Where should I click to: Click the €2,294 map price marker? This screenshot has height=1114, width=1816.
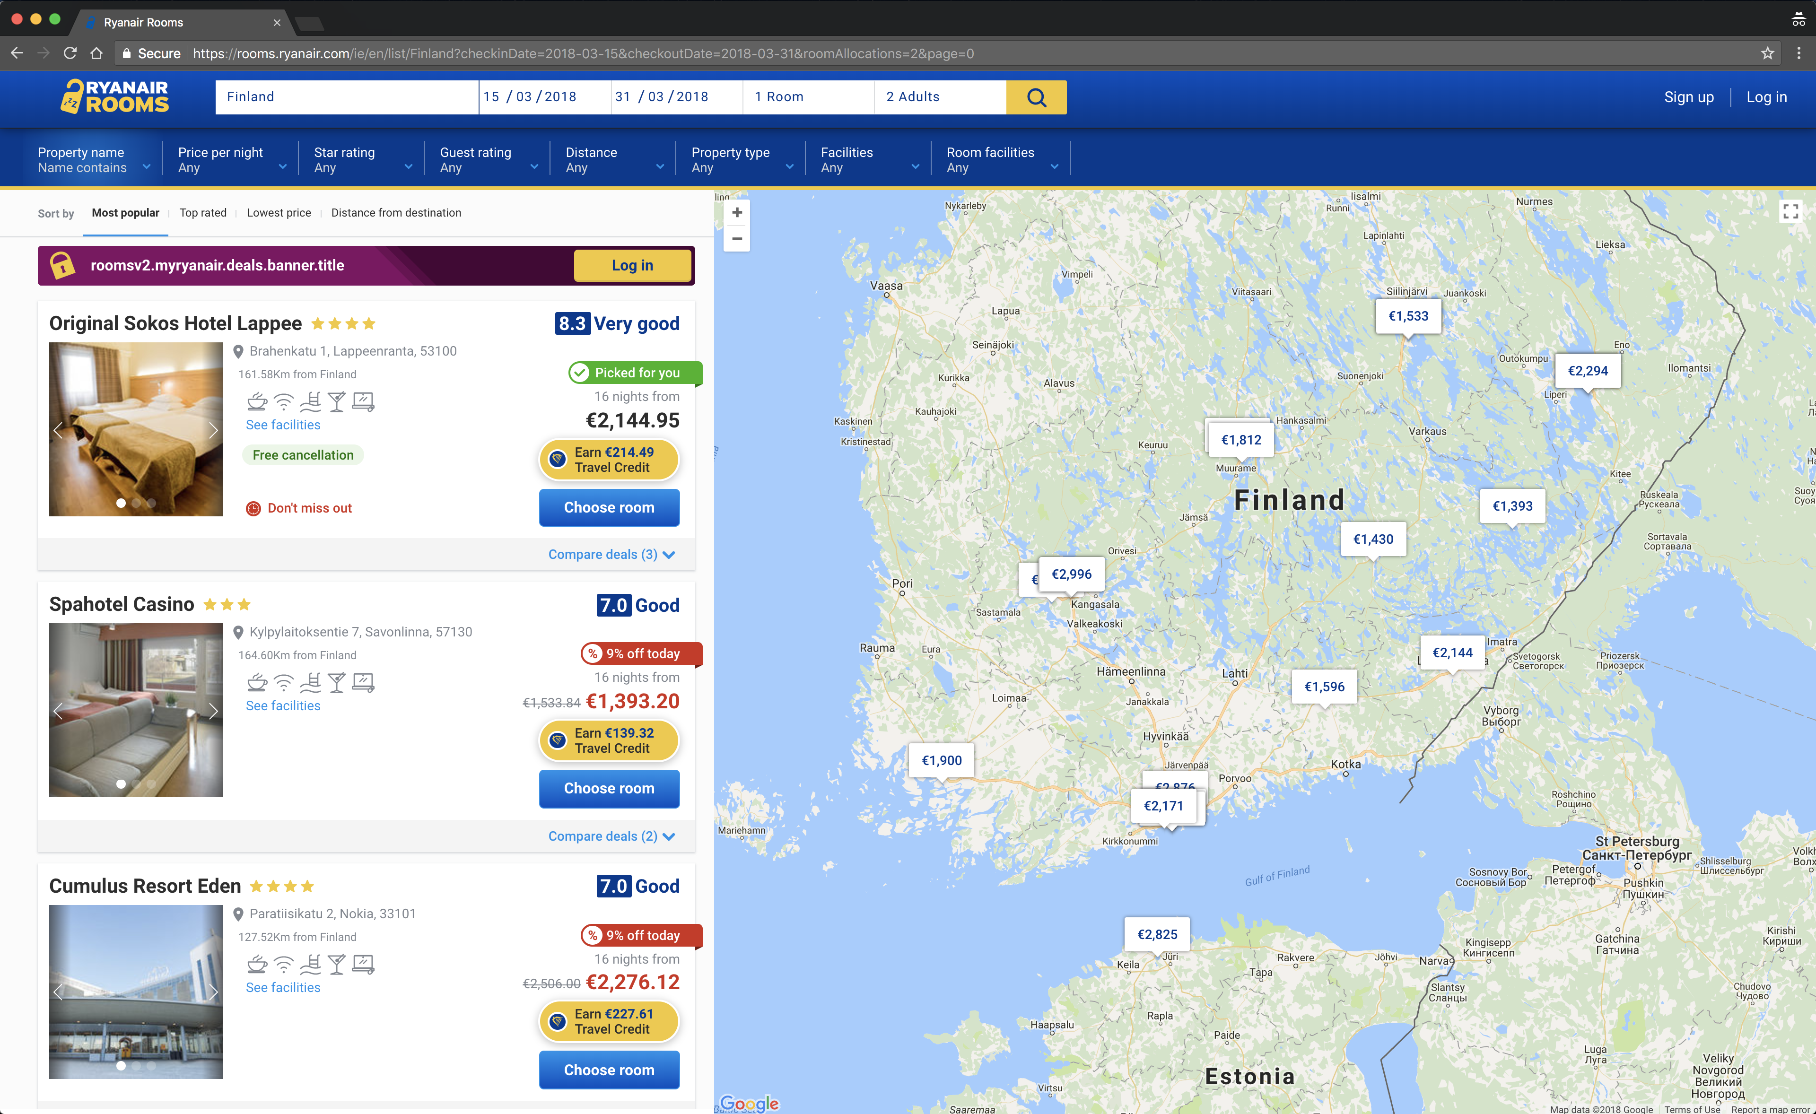tap(1588, 371)
